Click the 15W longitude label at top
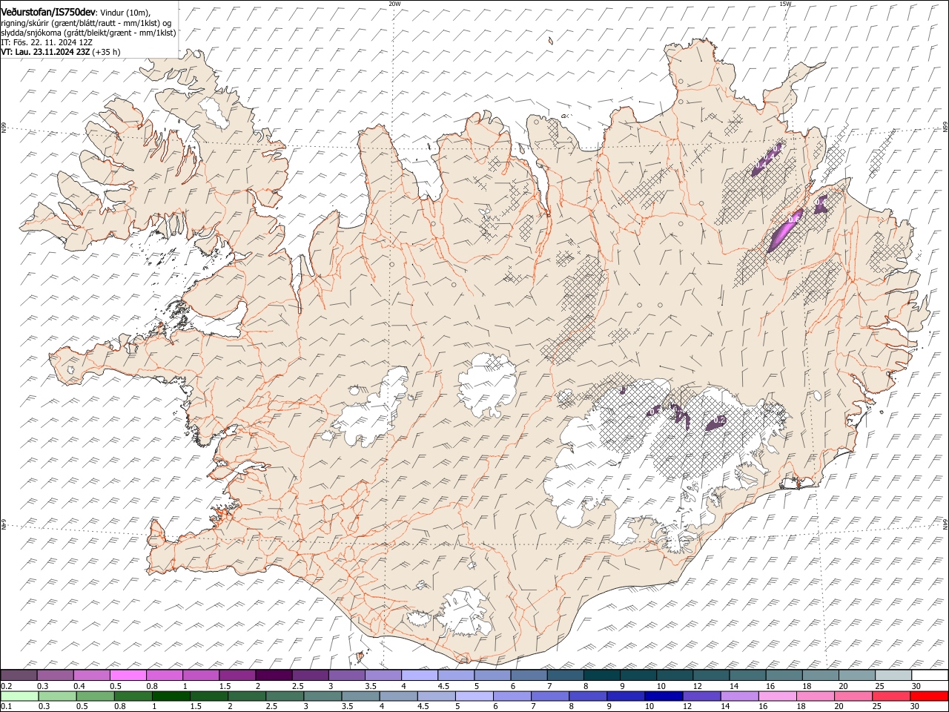This screenshot has width=949, height=712. coord(785,4)
